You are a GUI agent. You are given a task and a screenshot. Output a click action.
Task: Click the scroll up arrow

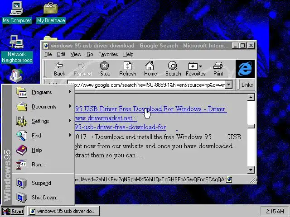coord(251,97)
